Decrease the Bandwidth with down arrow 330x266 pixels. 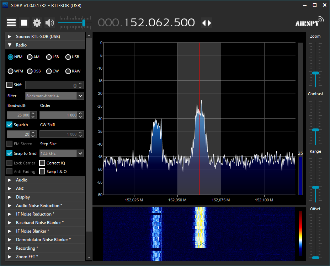click(x=33, y=117)
